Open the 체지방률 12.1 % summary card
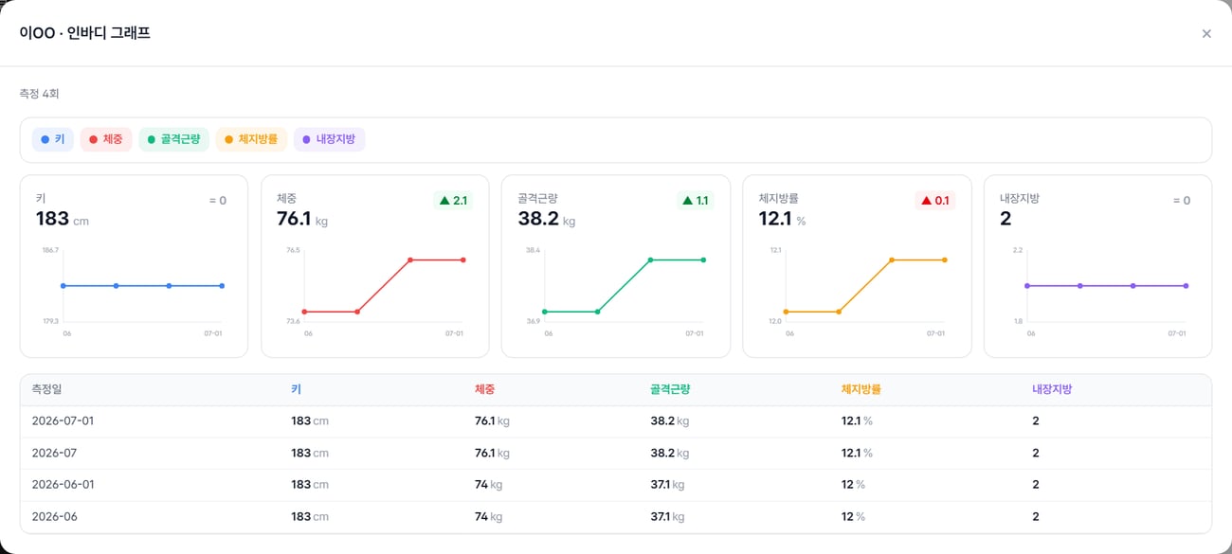Viewport: 1232px width, 554px height. pos(857,266)
